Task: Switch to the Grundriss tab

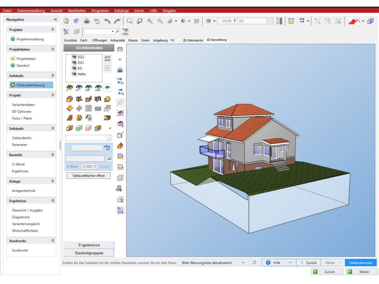Action: [70, 40]
